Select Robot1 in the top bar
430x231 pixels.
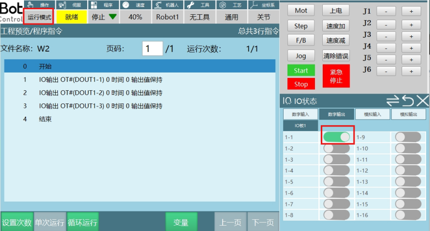(x=167, y=17)
